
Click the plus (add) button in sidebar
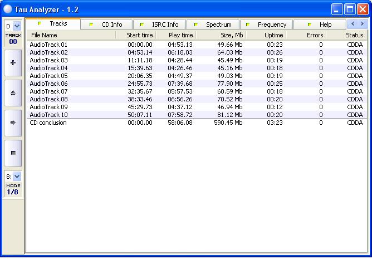point(13,63)
